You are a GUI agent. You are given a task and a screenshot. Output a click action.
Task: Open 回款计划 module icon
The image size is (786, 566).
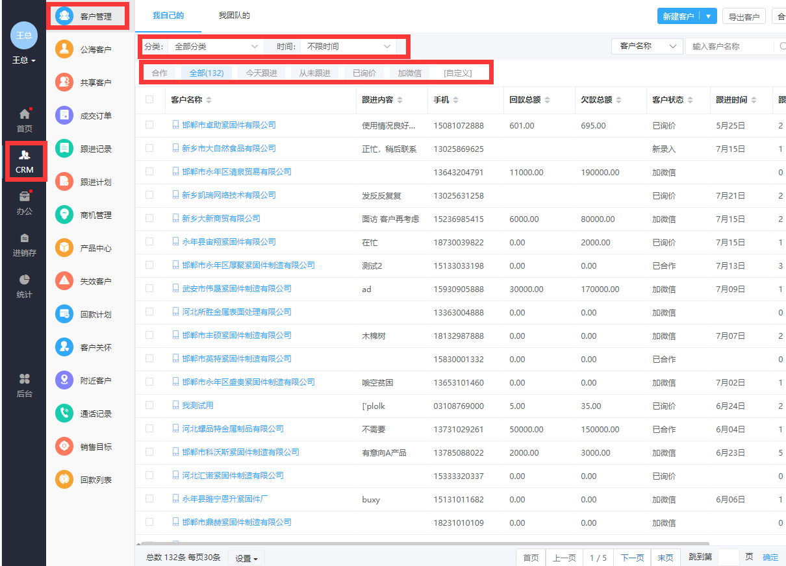point(64,314)
